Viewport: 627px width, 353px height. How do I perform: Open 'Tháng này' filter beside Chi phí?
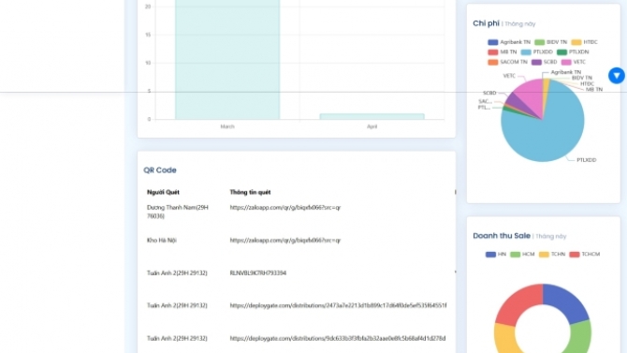(519, 24)
